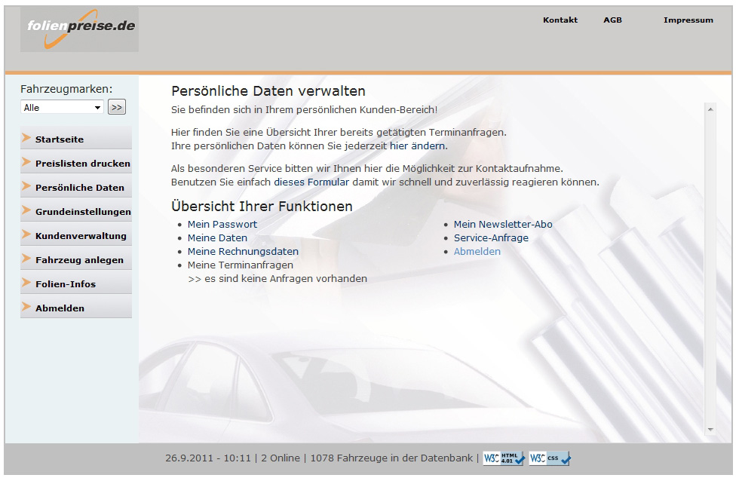Click the W3C CSS validation badge

coord(550,458)
